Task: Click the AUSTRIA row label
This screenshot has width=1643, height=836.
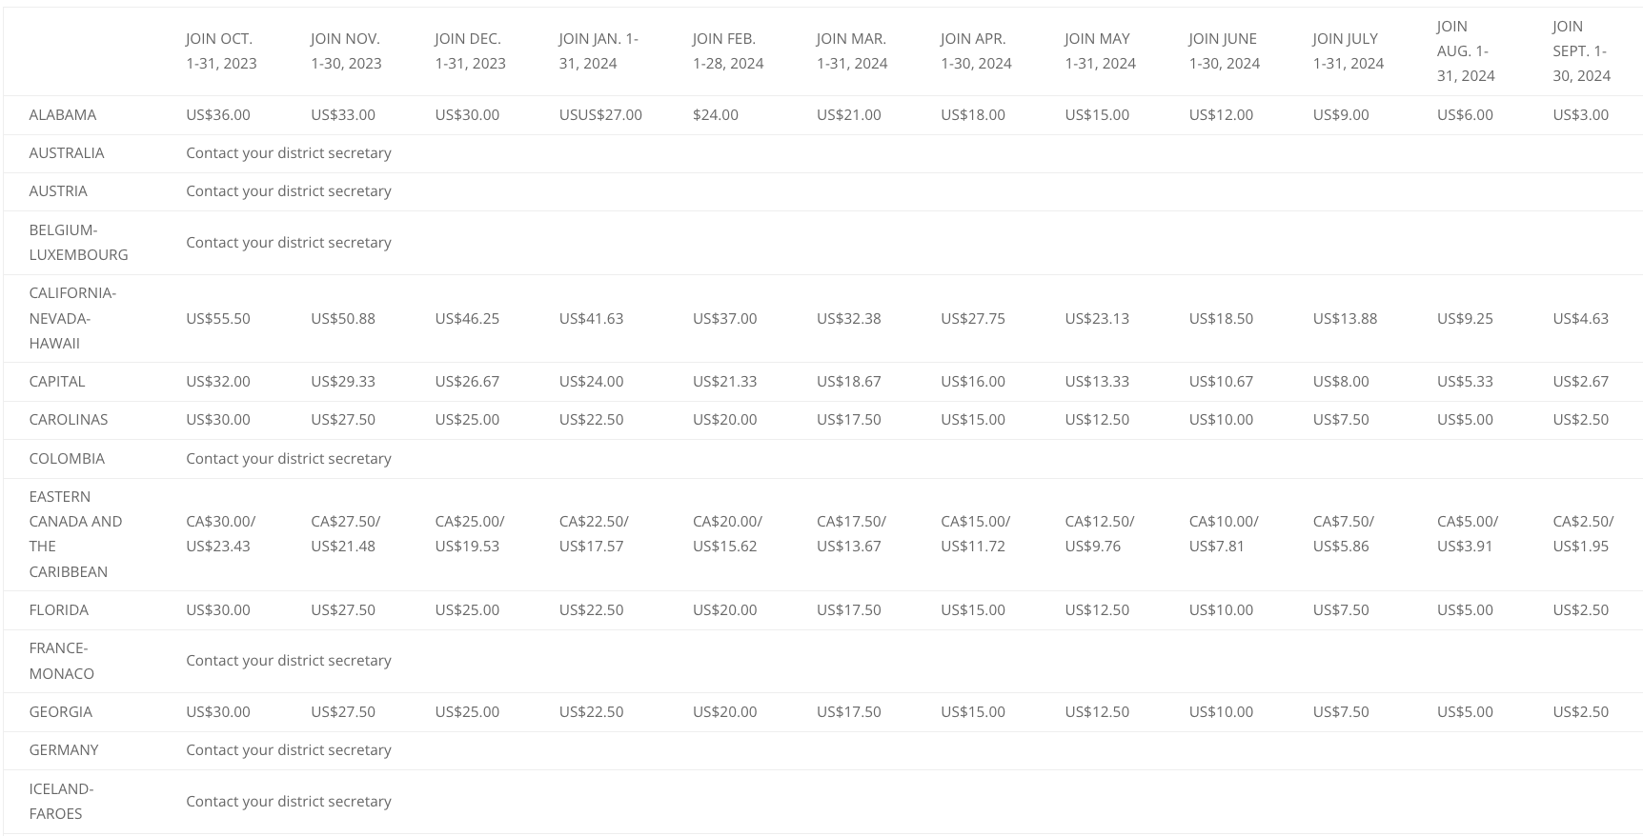Action: click(x=58, y=191)
